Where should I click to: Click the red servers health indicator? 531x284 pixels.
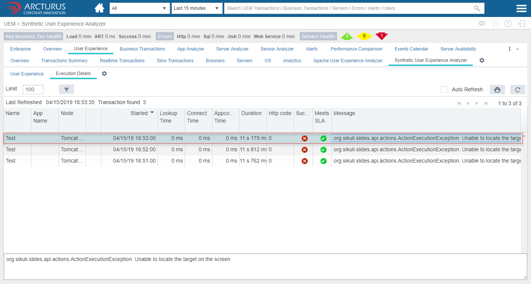point(381,36)
